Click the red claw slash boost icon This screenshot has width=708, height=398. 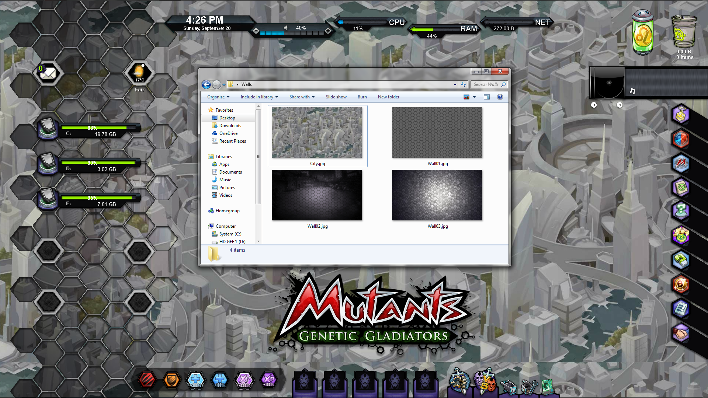(x=147, y=380)
